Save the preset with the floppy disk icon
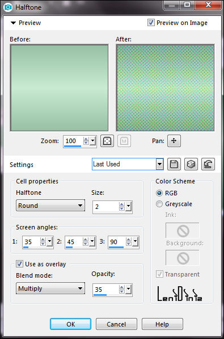 coord(174,164)
